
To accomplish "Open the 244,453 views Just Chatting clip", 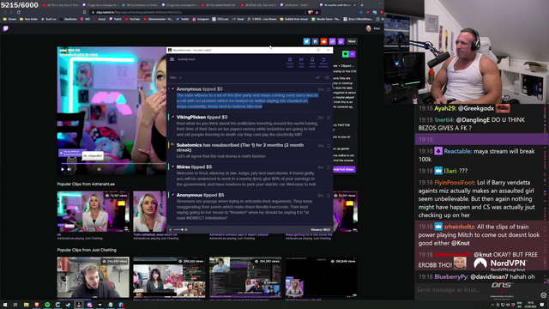I will click(94, 277).
